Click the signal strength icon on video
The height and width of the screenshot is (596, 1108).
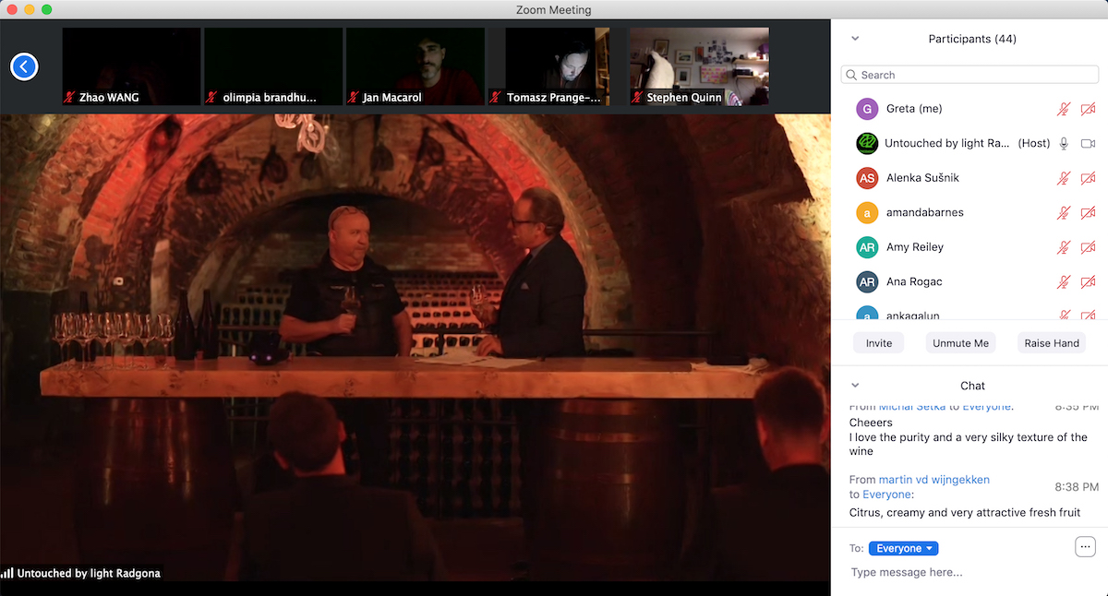coord(7,573)
